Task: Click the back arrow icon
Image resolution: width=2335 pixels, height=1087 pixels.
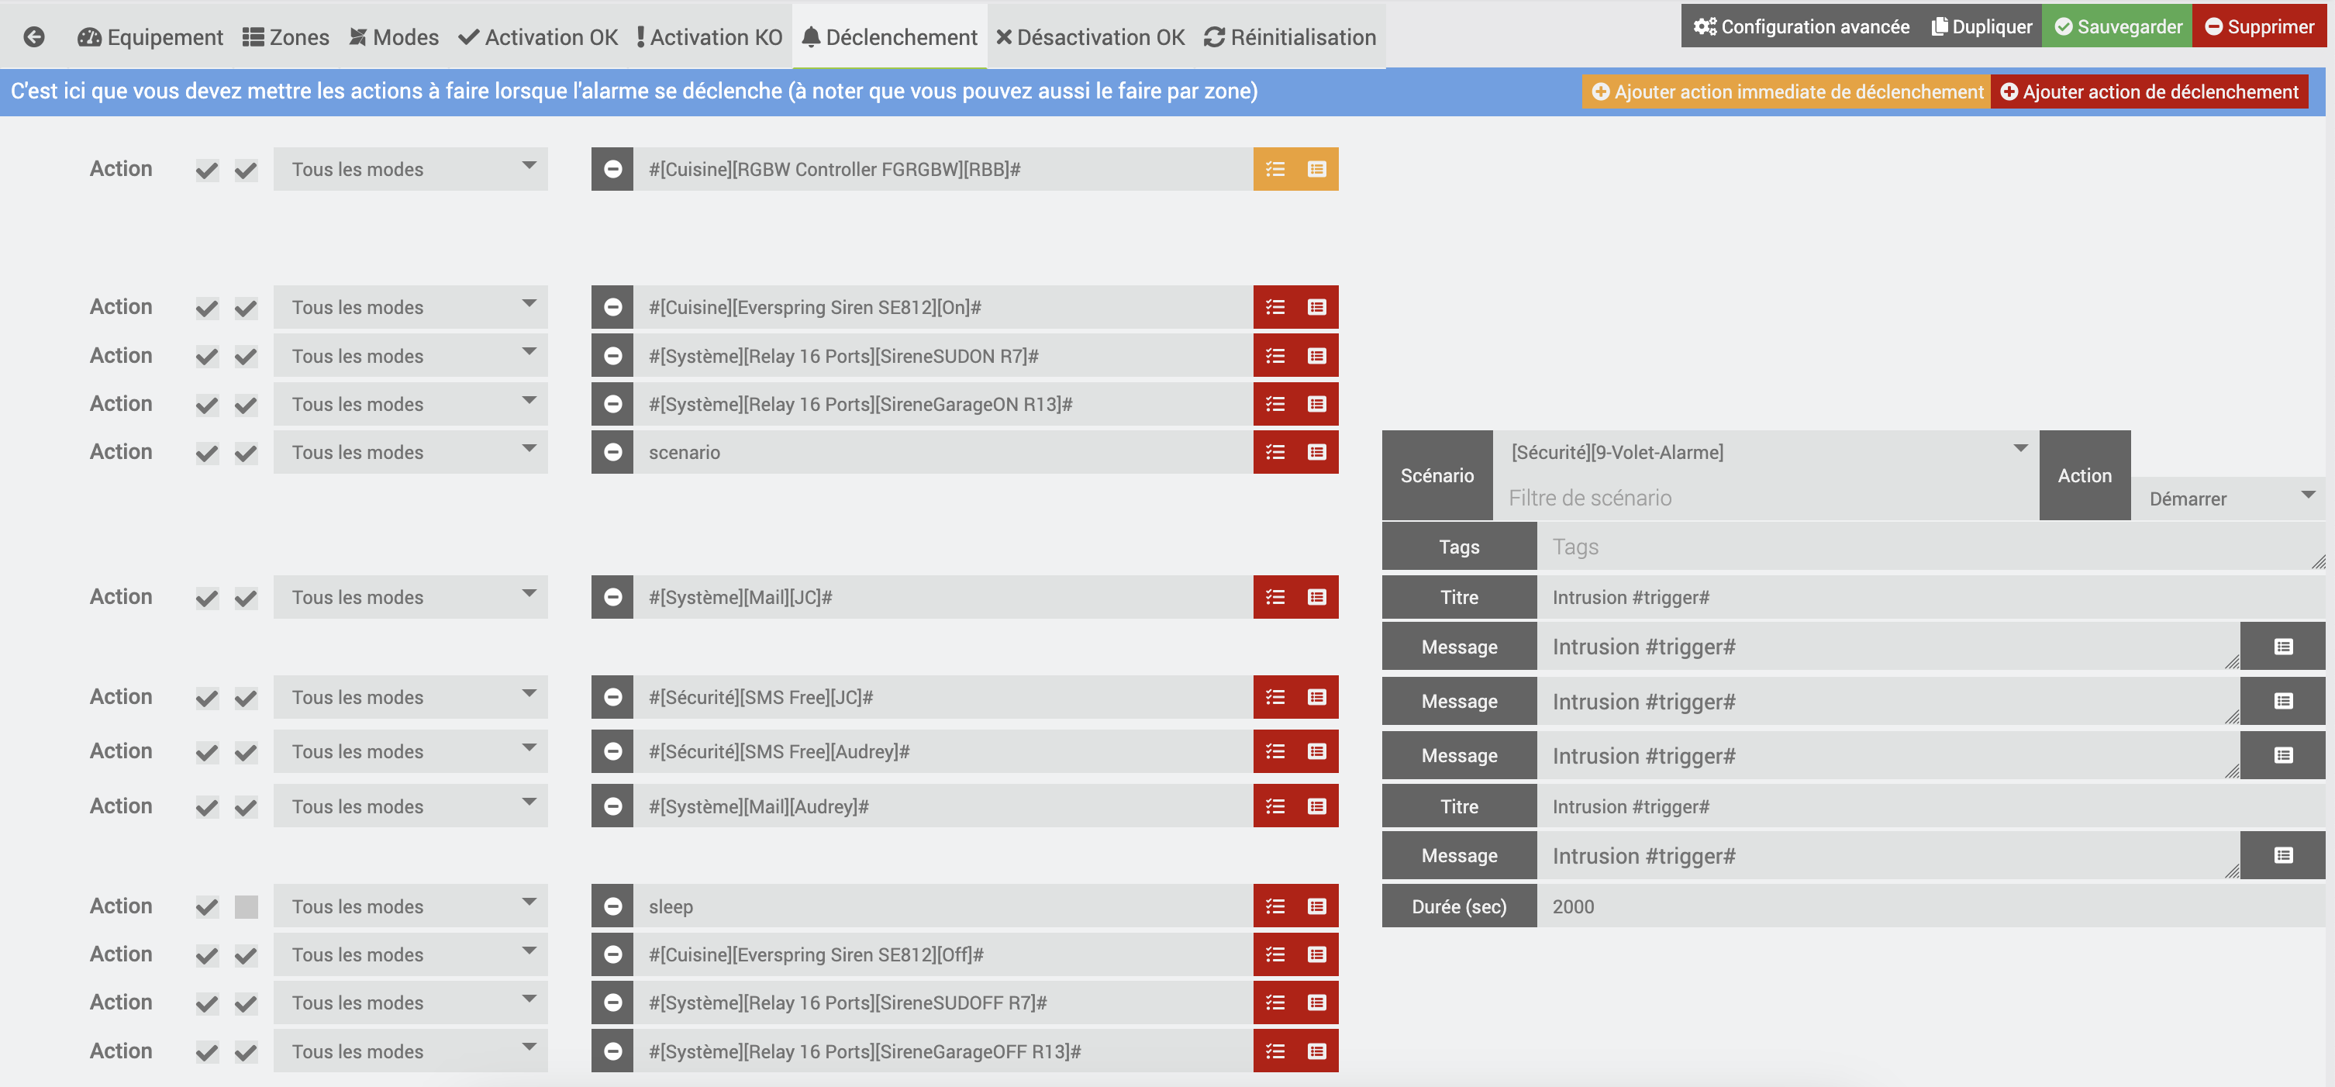Action: 34,37
